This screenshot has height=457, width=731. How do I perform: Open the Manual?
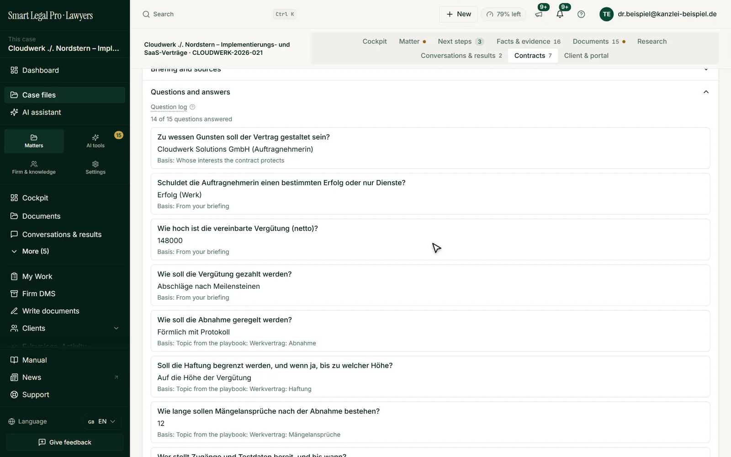coord(64,360)
